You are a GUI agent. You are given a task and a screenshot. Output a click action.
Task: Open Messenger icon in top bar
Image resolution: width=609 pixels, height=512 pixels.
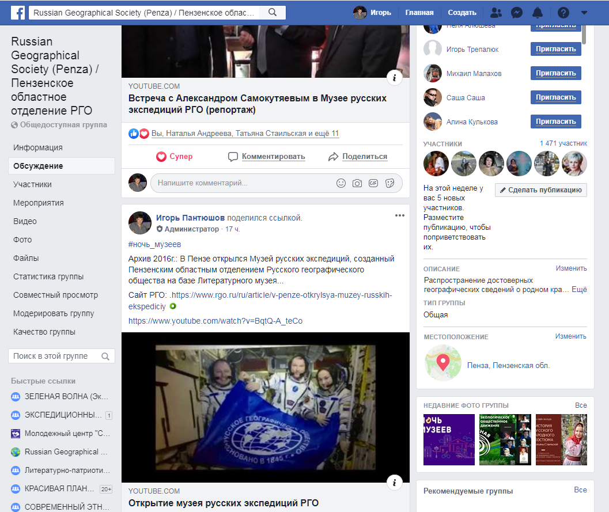click(x=517, y=13)
